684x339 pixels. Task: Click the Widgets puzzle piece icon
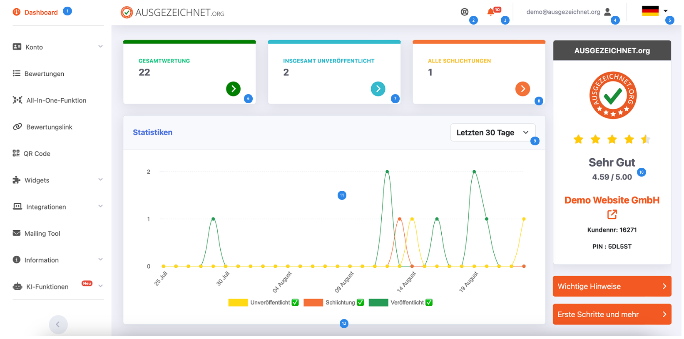[x=16, y=180]
